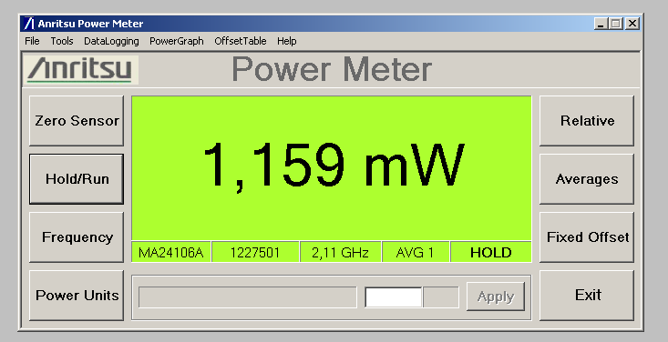
Task: Click the Anritsu logo banner
Action: [x=80, y=70]
